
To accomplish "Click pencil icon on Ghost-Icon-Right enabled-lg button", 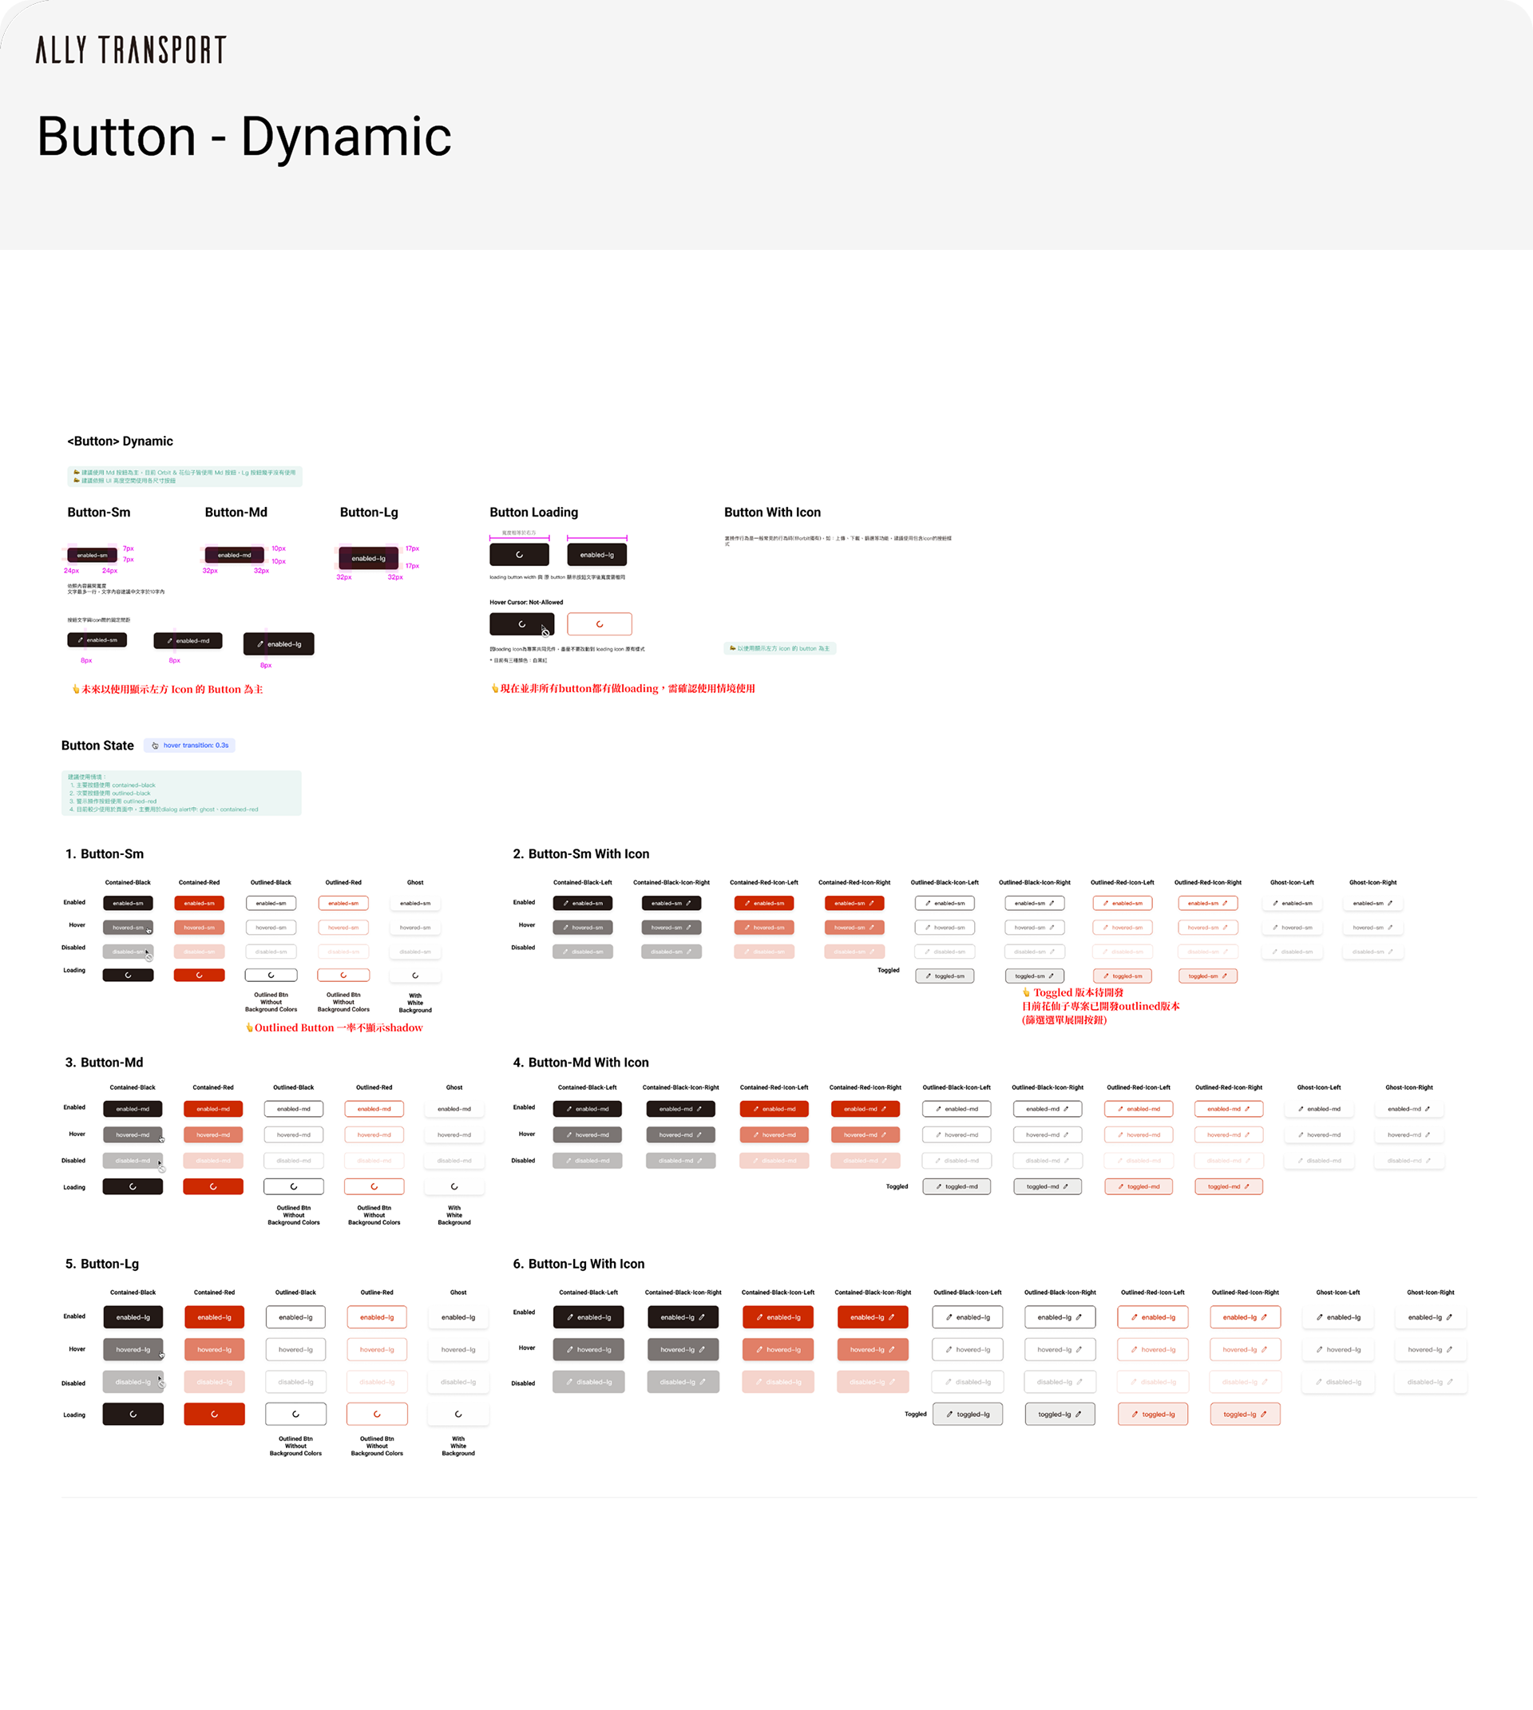I will pyautogui.click(x=1449, y=1317).
